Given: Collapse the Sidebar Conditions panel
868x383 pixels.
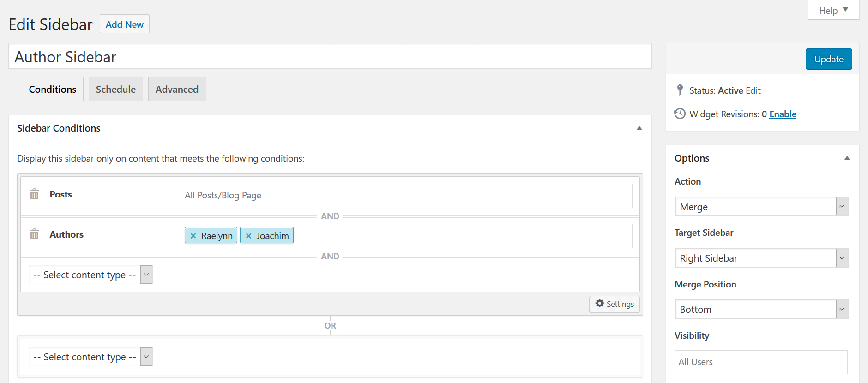Looking at the screenshot, I should (639, 128).
